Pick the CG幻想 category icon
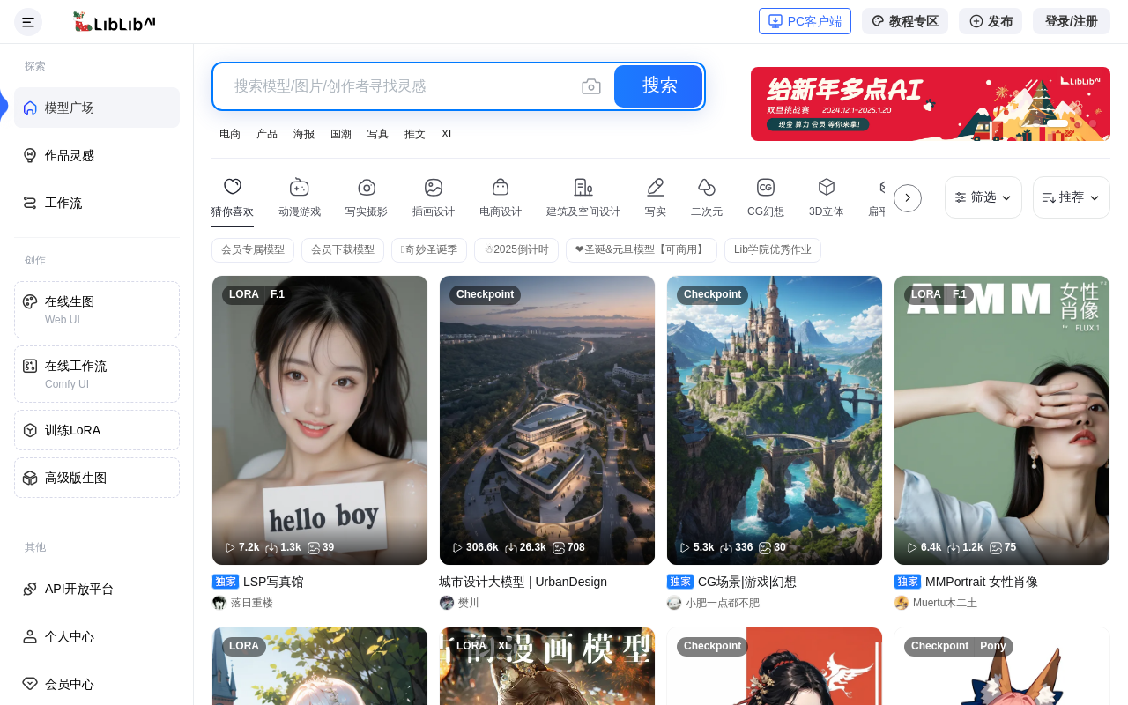 [765, 188]
